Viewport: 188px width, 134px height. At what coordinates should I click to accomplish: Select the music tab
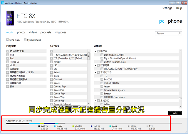10,32
